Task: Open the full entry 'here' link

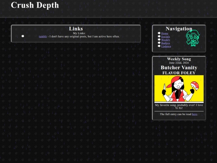Action: pos(194,114)
